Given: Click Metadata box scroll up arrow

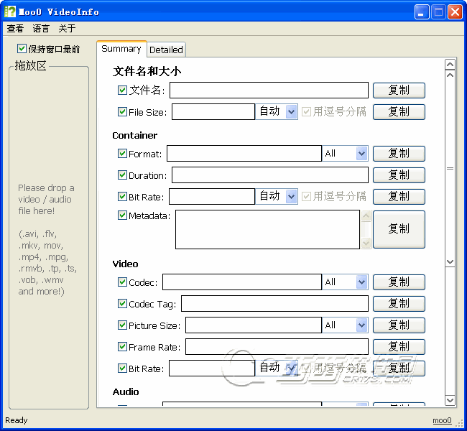Looking at the screenshot, I should tap(366, 216).
